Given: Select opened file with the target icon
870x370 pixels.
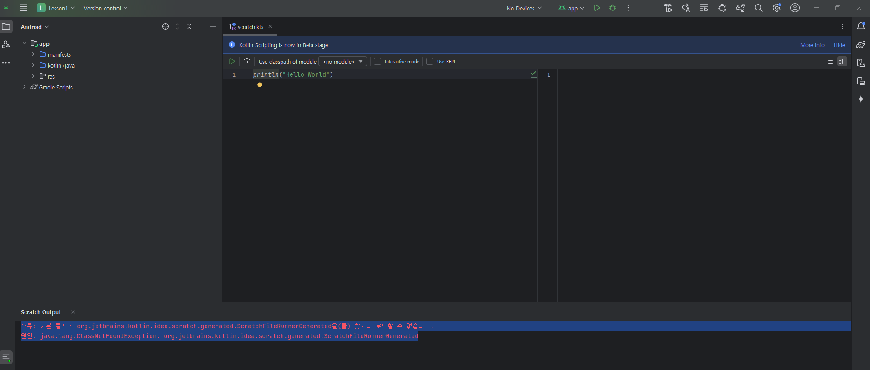Looking at the screenshot, I should click(166, 26).
